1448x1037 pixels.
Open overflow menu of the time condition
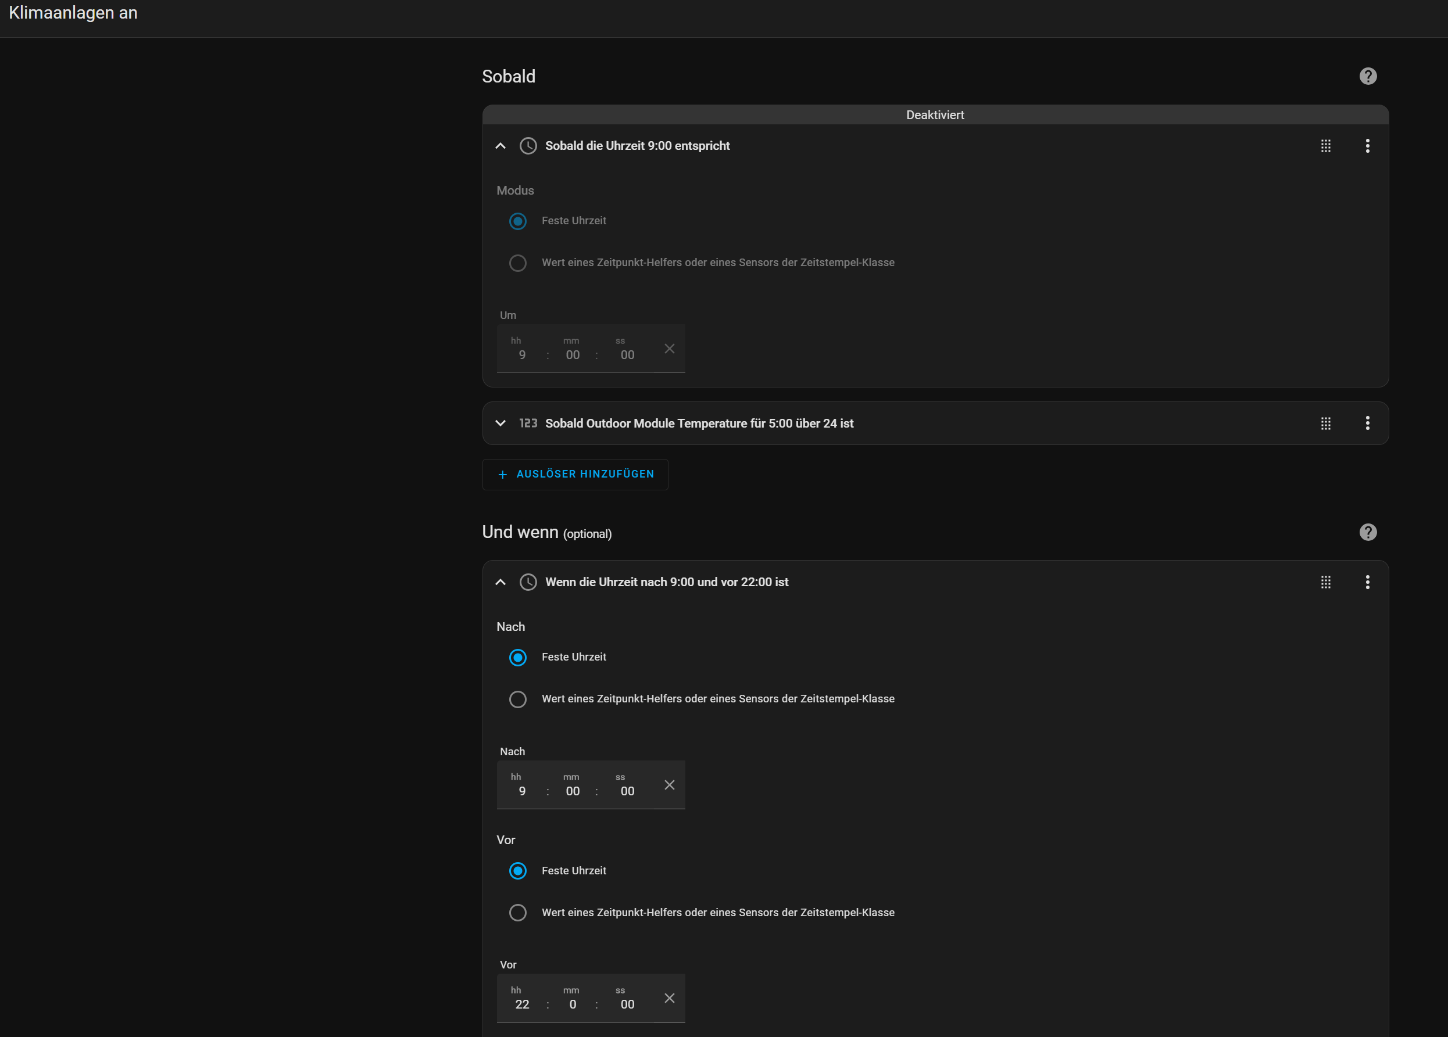[x=1367, y=582]
